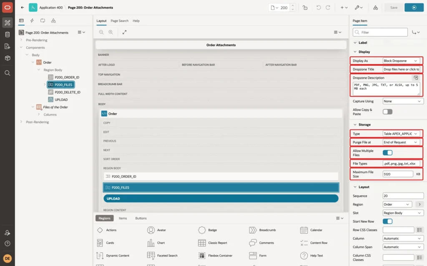Screen dimensions: 427x266
Task: Zoom out the layout view
Action: pyautogui.click(x=101, y=32)
